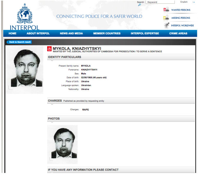Click the Missing Persons link

click(181, 18)
